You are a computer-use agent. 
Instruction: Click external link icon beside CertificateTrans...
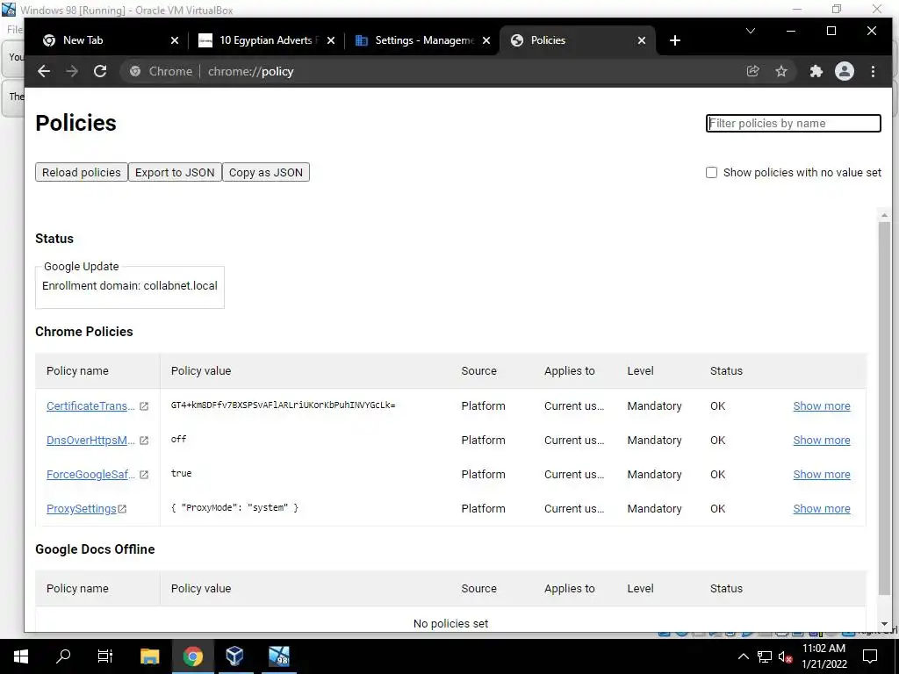coord(144,406)
